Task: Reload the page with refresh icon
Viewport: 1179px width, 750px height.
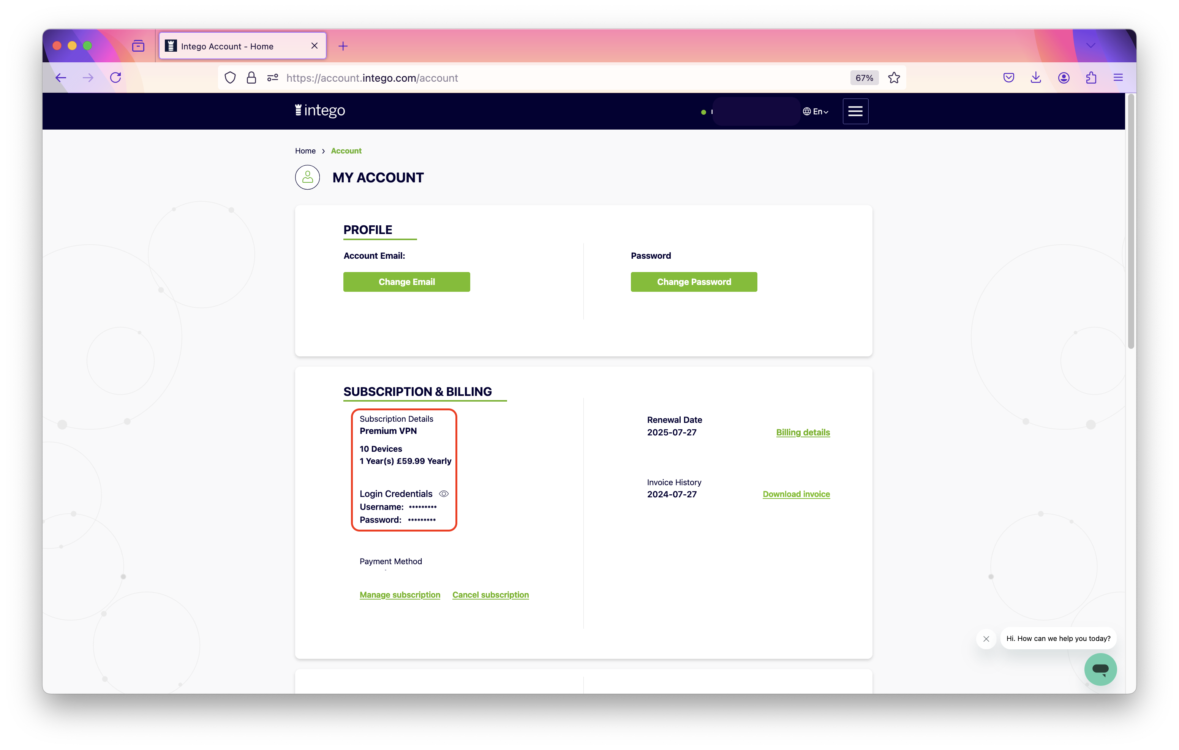Action: click(115, 78)
